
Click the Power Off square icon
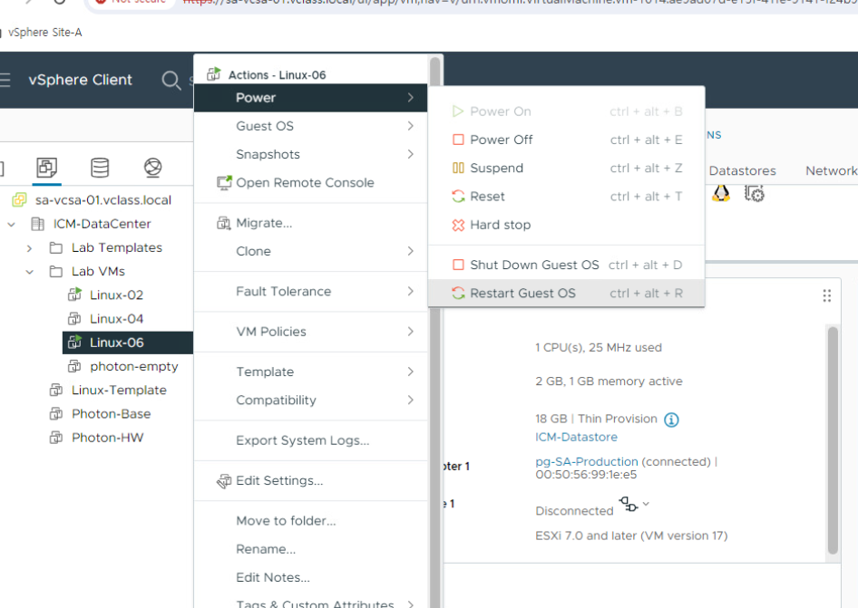(458, 140)
